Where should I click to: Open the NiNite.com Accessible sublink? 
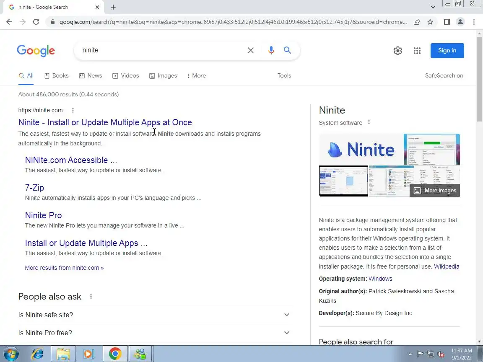tap(71, 160)
